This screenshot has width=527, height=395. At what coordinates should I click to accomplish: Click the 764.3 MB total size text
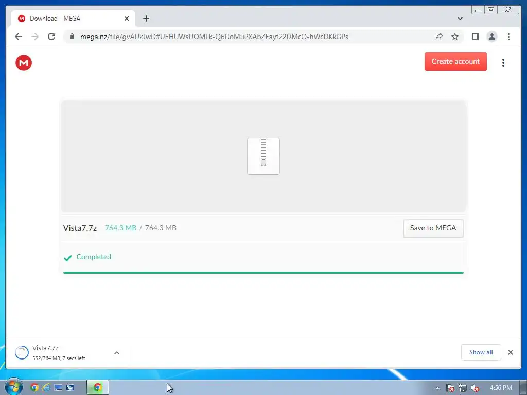coord(161,228)
